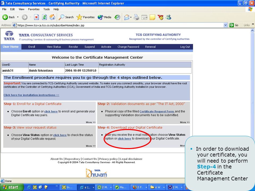The image size is (255, 191).
Task: Open the Word documents taskbar group
Action: click(175, 187)
